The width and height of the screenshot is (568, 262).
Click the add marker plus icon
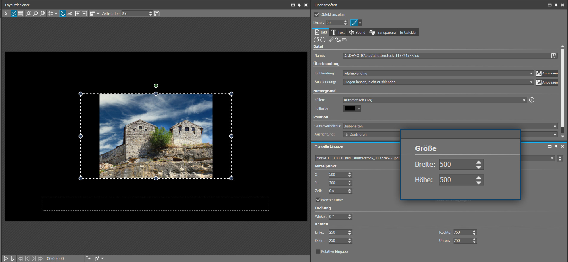(x=78, y=14)
